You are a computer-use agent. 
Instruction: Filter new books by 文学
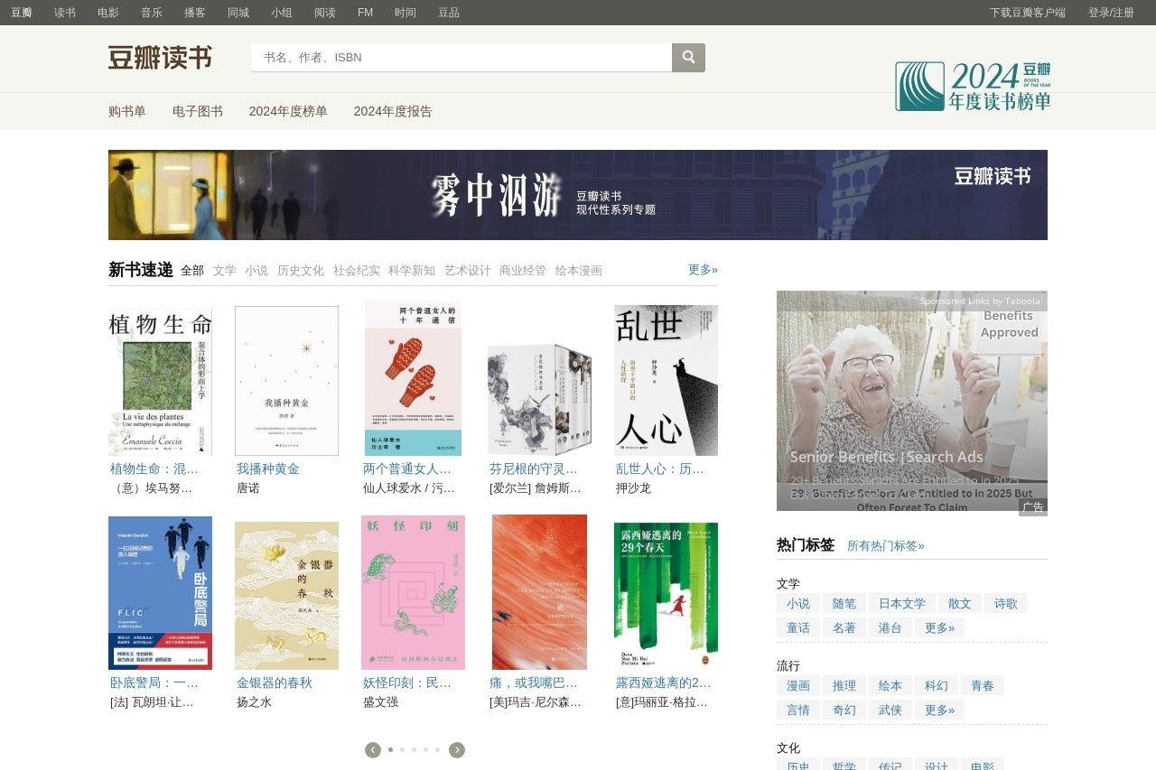click(225, 270)
